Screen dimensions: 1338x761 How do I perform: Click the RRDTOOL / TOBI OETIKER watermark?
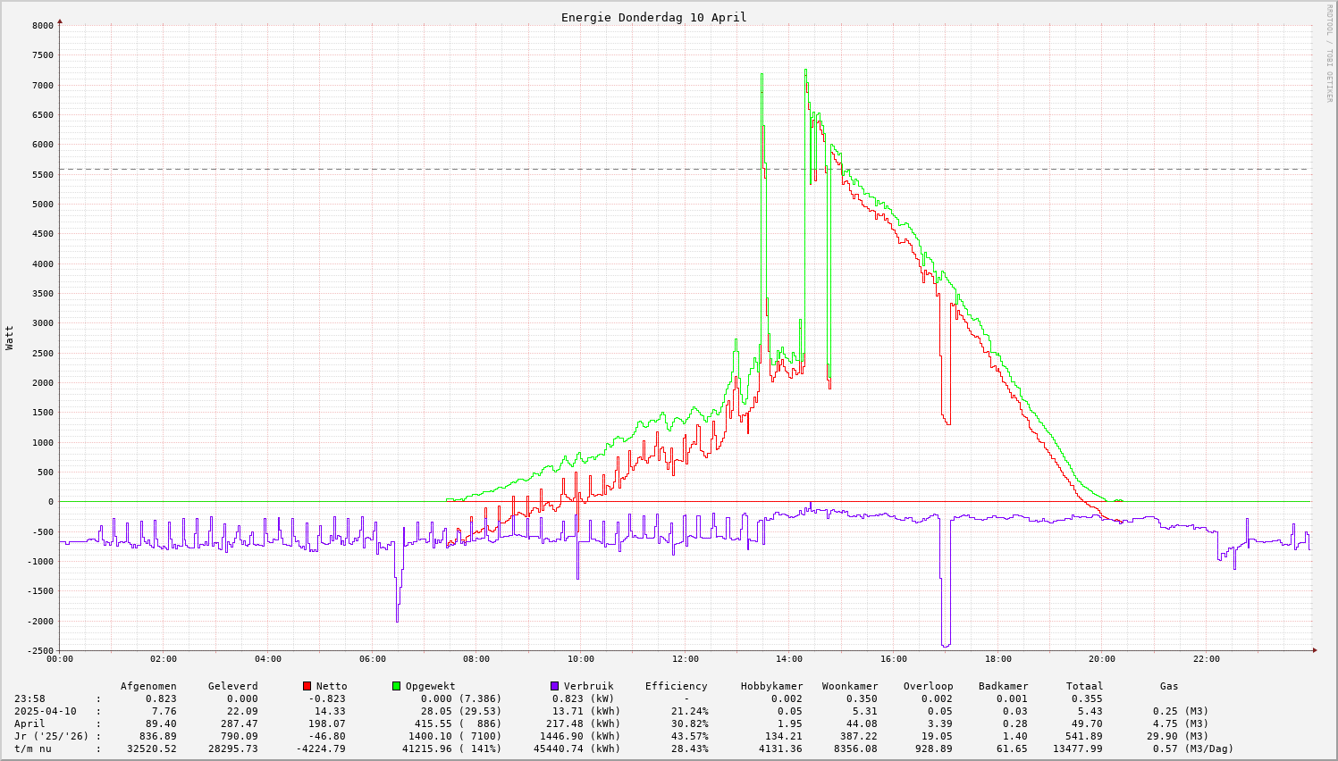click(x=1329, y=53)
